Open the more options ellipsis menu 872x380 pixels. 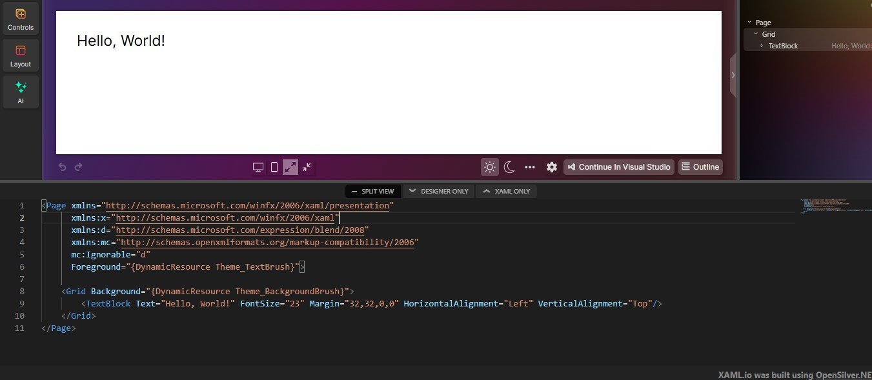click(530, 166)
